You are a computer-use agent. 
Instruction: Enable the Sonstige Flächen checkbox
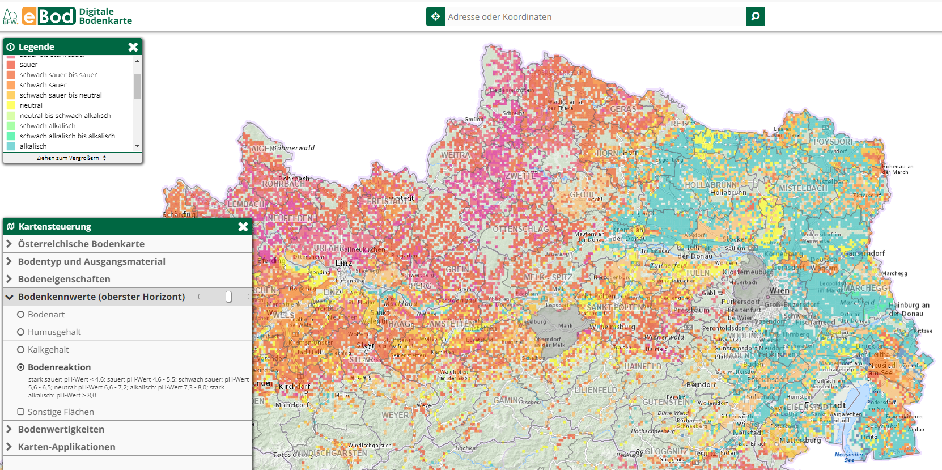[21, 412]
